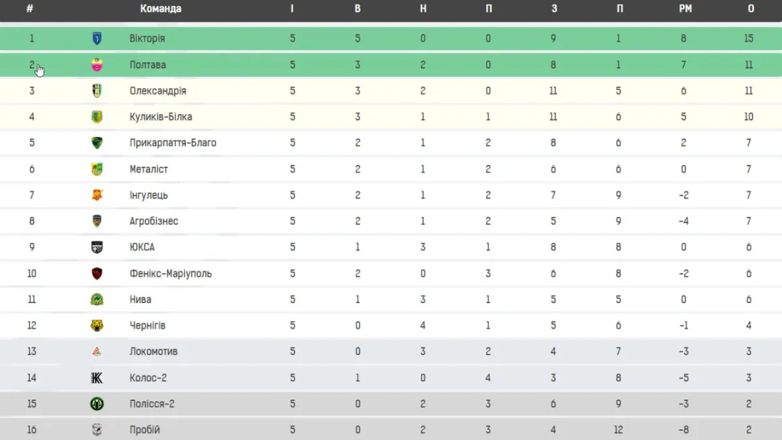Open the Прикарпаття-Благо club logo
This screenshot has height=440, width=782.
(x=97, y=143)
